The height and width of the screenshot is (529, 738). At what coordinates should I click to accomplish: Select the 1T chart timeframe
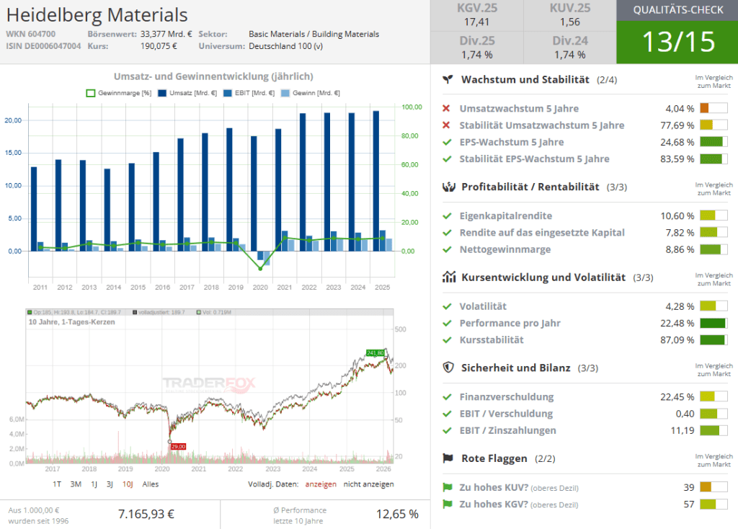click(x=57, y=484)
